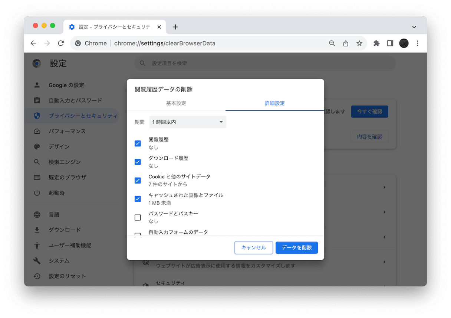Click the データを削除 button
The width and height of the screenshot is (451, 318).
(296, 247)
